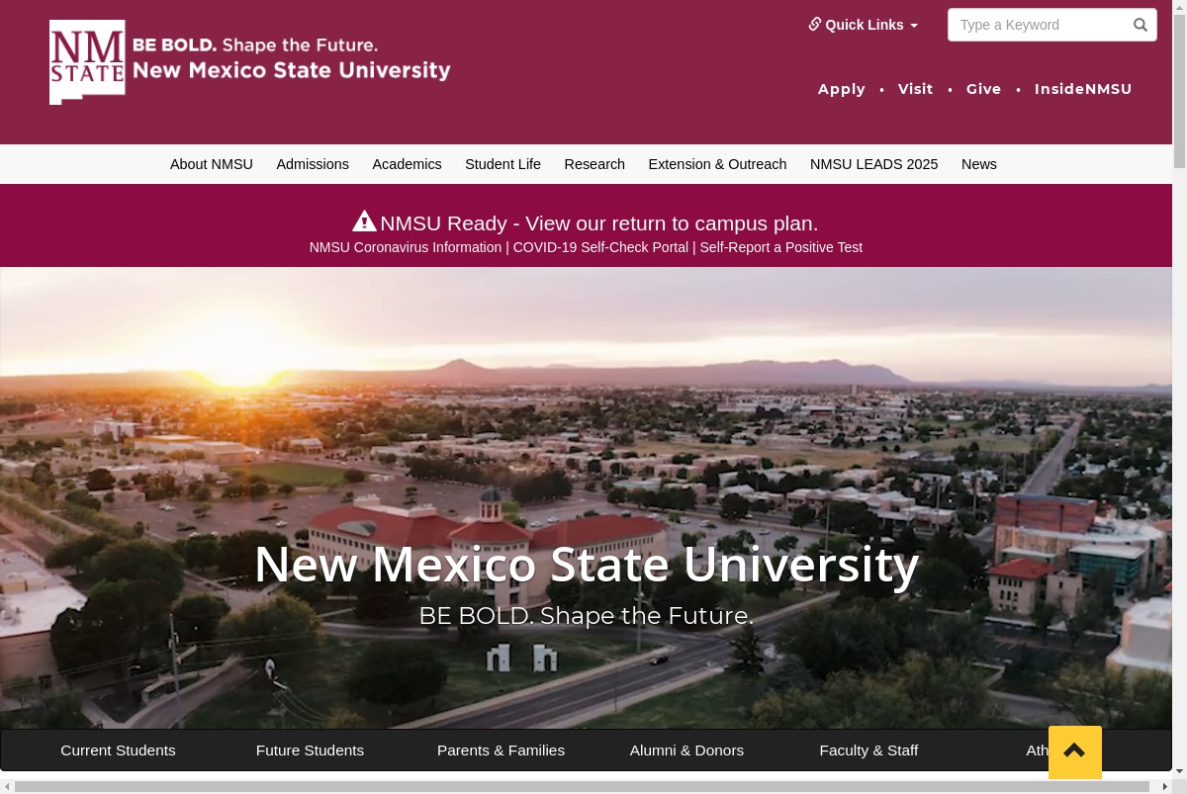This screenshot has width=1187, height=794.
Task: Open the Academics menu item
Action: [407, 164]
